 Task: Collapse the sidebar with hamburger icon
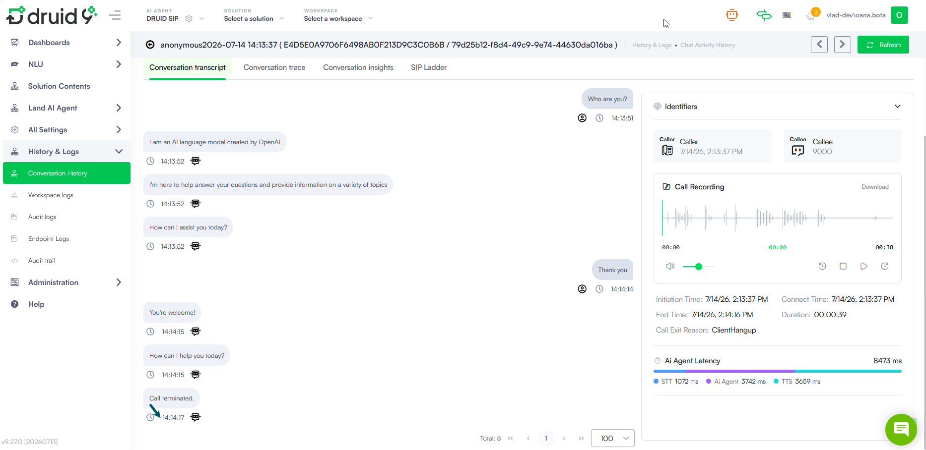tap(115, 15)
